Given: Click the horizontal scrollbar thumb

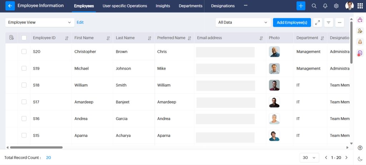Looking at the screenshot, I should pos(36,147).
